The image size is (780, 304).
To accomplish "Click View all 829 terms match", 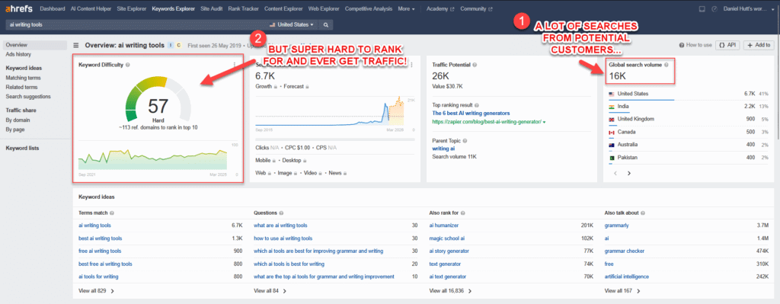I will tap(97, 290).
